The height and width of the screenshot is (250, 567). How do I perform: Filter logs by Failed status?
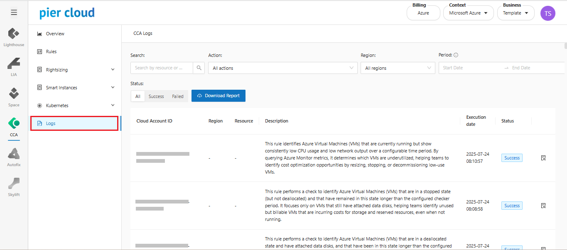click(x=178, y=96)
